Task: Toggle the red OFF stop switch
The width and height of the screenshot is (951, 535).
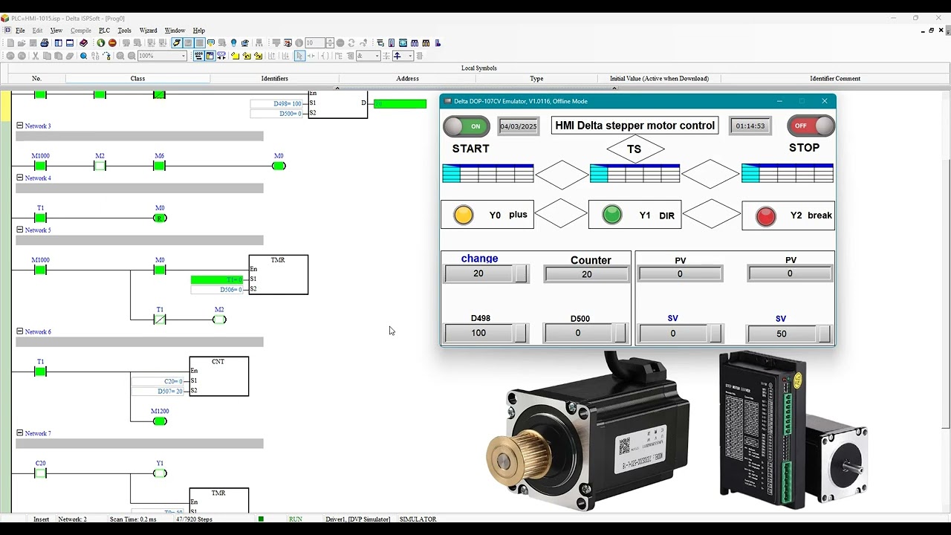Action: pyautogui.click(x=811, y=126)
